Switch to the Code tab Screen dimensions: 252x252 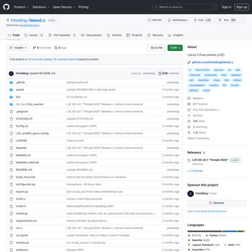(x=14, y=35)
